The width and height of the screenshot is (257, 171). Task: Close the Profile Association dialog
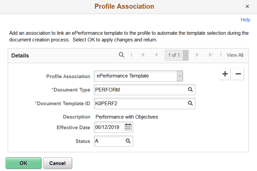tap(247, 6)
